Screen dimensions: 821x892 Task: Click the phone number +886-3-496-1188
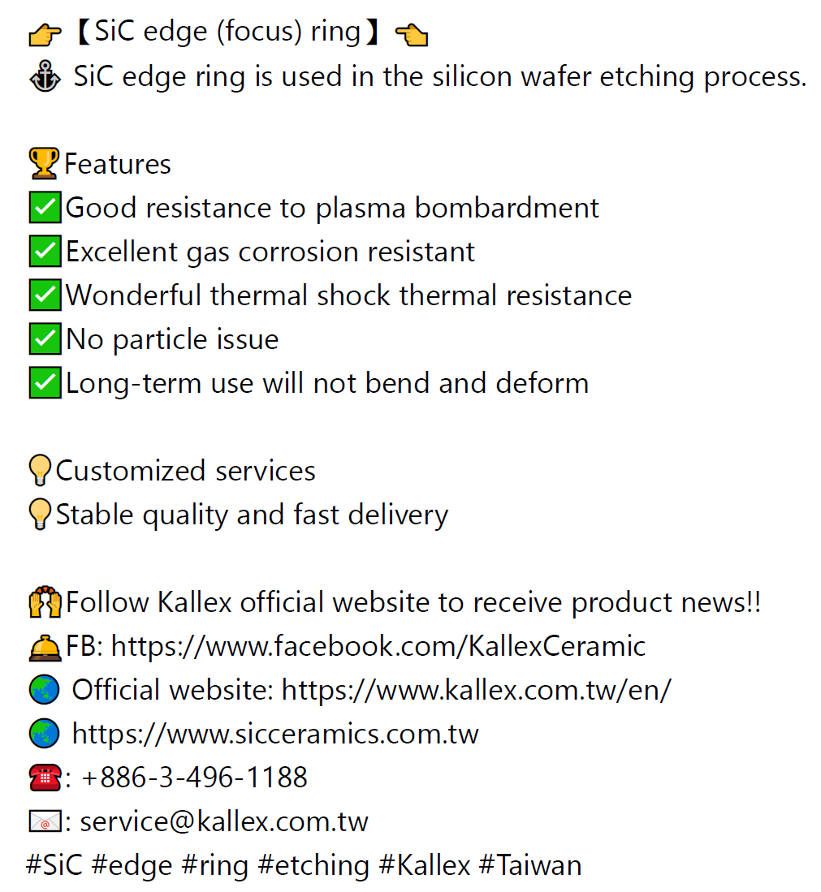195,778
